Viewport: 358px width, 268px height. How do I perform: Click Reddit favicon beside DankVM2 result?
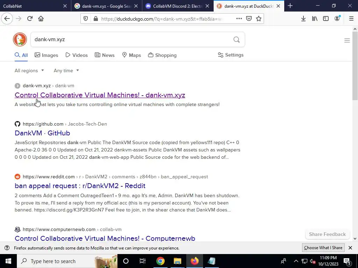point(17,177)
